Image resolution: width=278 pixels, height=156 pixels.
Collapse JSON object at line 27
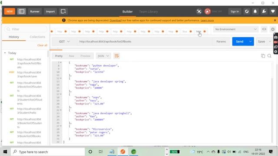61,126
